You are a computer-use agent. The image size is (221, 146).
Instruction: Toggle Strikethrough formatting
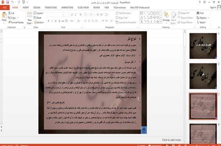point(63,21)
